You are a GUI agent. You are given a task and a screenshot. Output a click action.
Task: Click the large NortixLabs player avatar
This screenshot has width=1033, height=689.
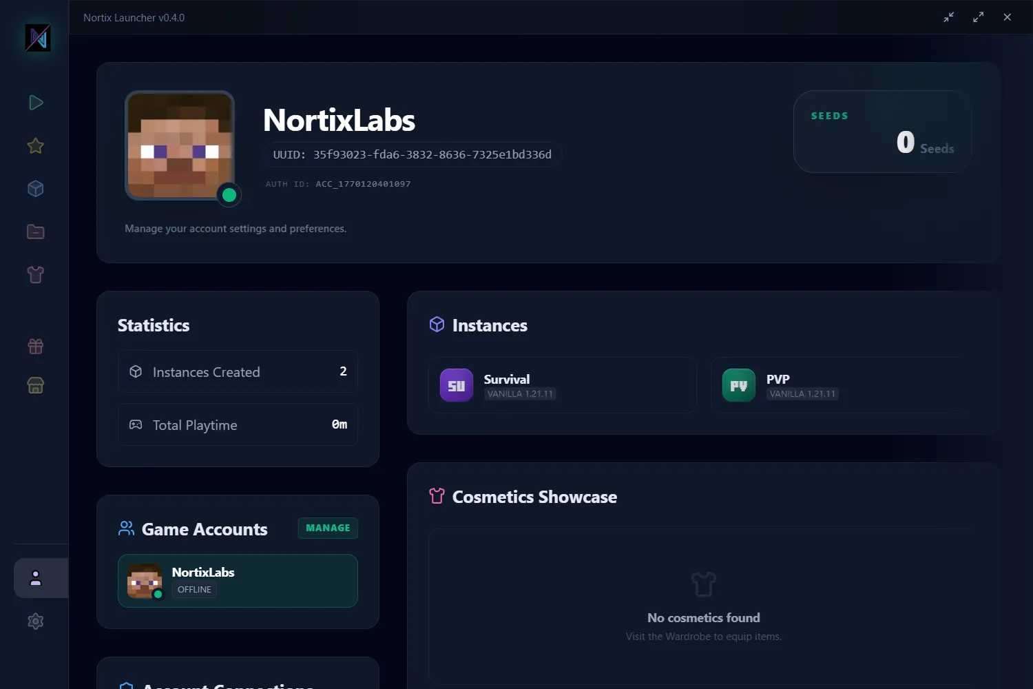(x=180, y=145)
